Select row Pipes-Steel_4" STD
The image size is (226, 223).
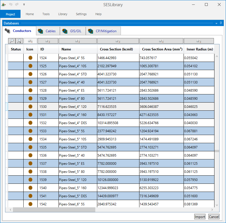point(111,74)
